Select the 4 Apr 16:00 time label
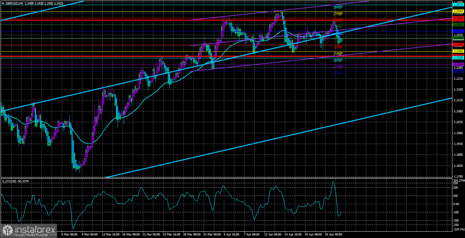465x238 pixels. 232,235
